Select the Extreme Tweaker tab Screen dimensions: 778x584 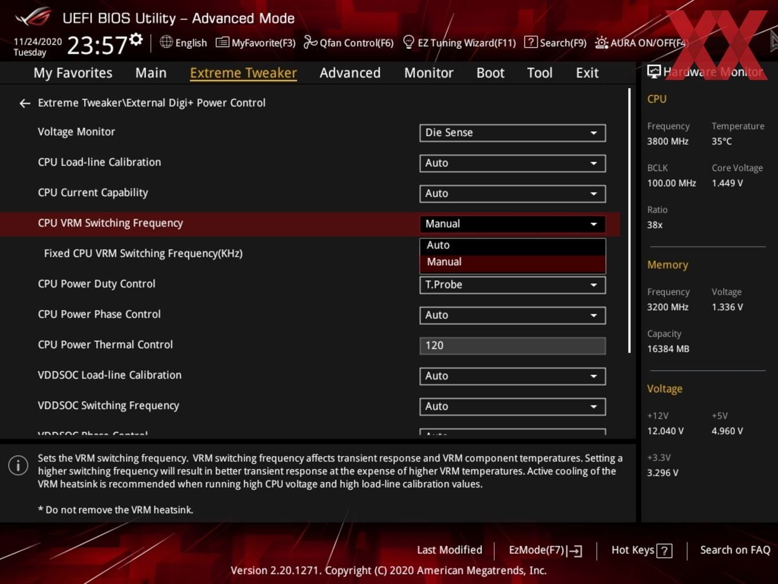(243, 73)
